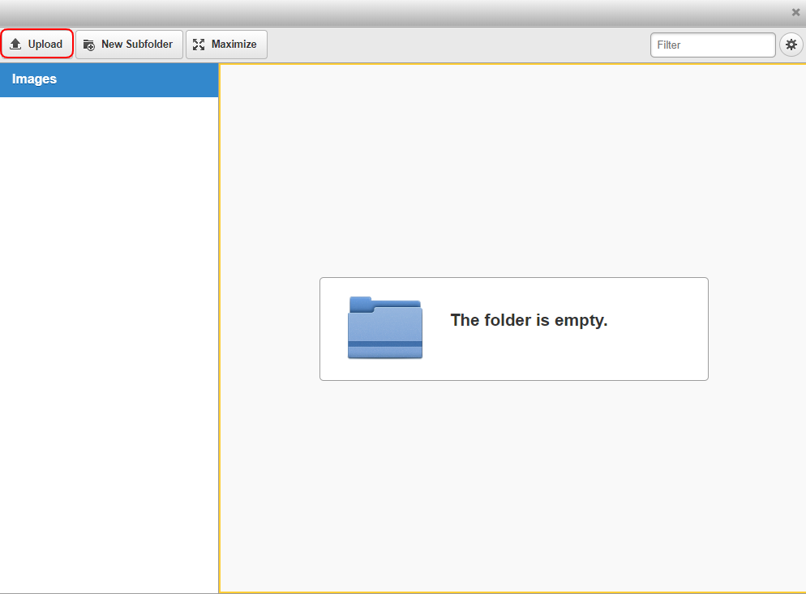Screen dimensions: 806x594
Task: Click the "The folder is empty." text
Action: click(529, 320)
